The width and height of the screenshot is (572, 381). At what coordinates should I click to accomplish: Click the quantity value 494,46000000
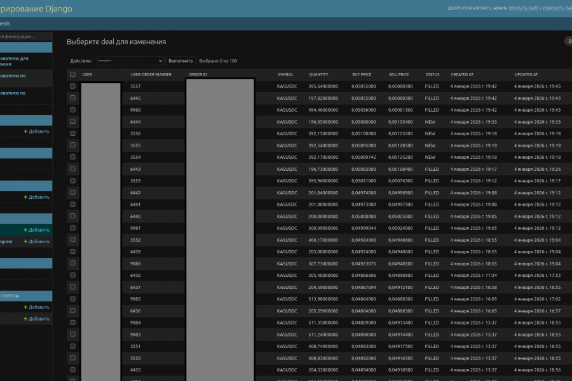[x=323, y=110]
